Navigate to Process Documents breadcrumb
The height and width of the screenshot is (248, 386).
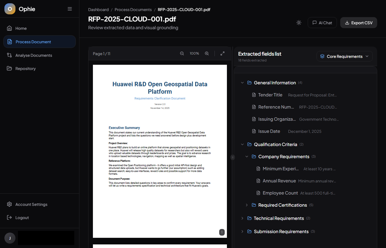pyautogui.click(x=133, y=10)
